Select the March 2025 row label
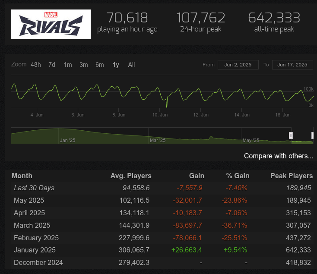The width and height of the screenshot is (317, 274). point(32,225)
